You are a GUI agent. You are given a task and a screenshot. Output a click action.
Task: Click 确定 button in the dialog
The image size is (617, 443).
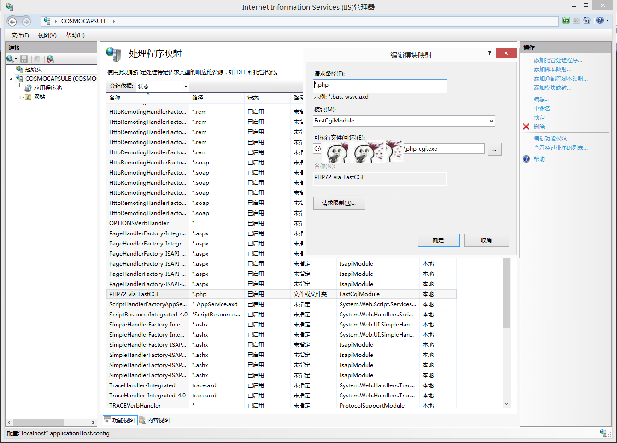point(439,240)
